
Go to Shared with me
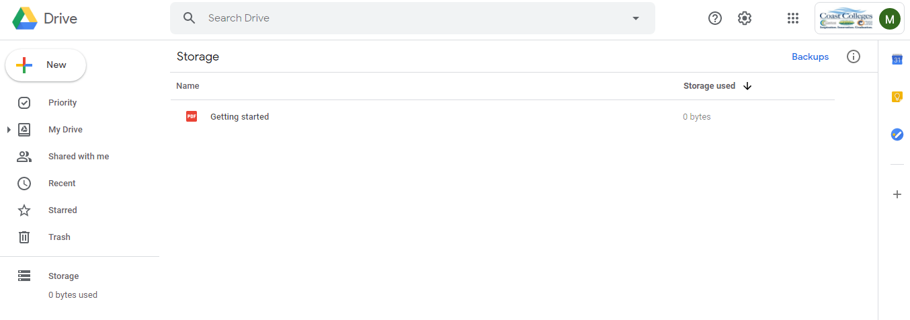(x=78, y=157)
